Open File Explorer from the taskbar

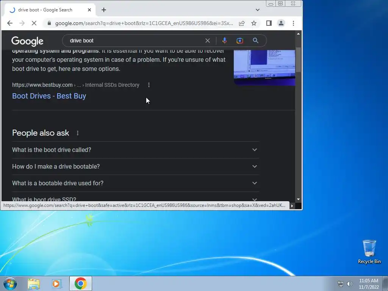[34, 283]
